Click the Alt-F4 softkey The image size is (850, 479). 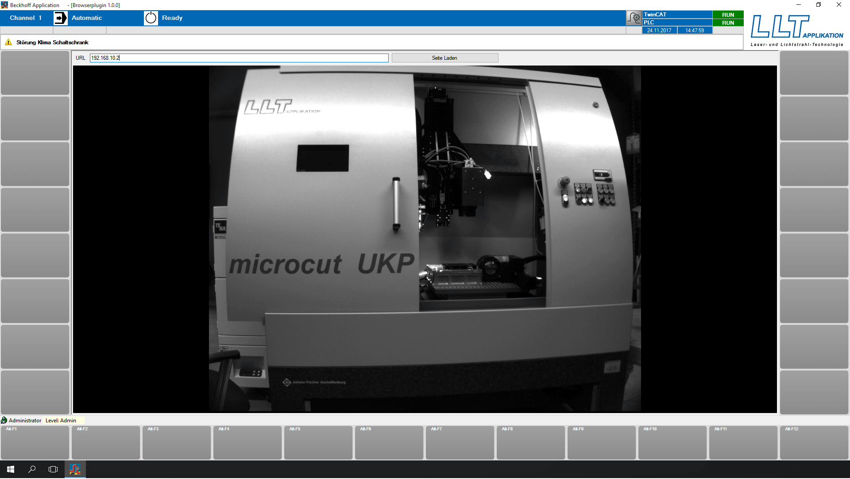point(247,443)
